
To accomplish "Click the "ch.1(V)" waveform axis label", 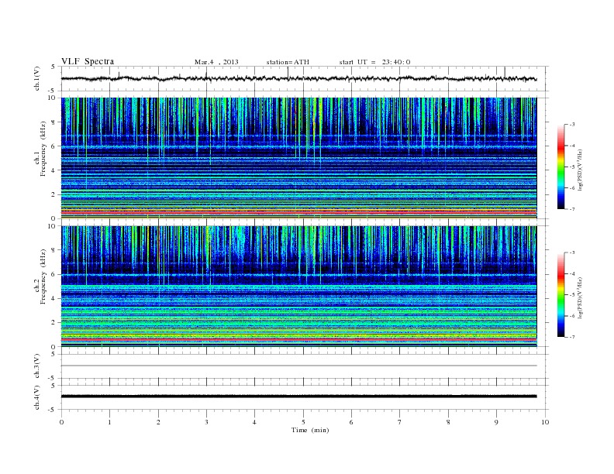I will [x=37, y=78].
